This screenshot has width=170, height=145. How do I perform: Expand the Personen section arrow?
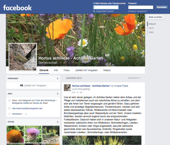click(x=58, y=78)
